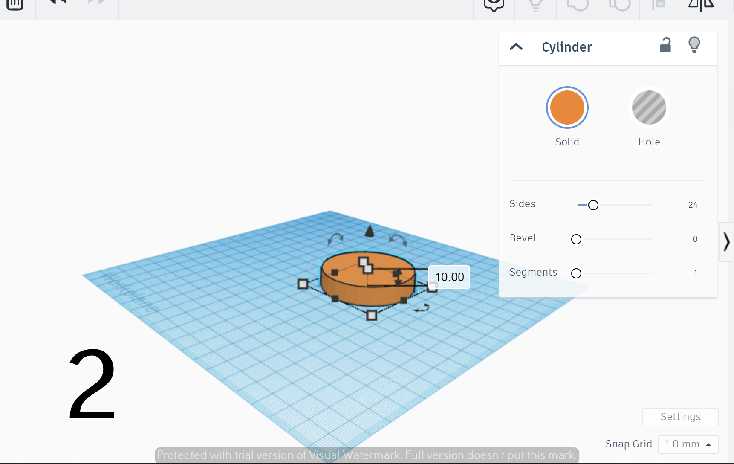Collapse the Cylinder panel with chevron
The width and height of the screenshot is (734, 464).
click(516, 46)
